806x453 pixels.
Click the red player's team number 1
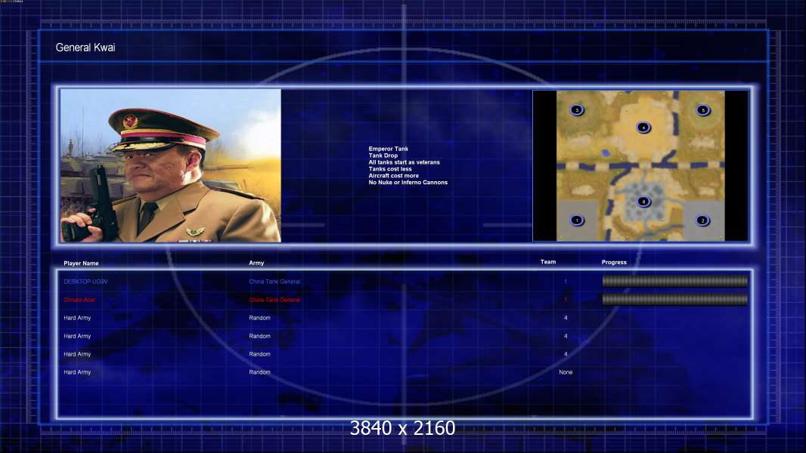coord(566,300)
